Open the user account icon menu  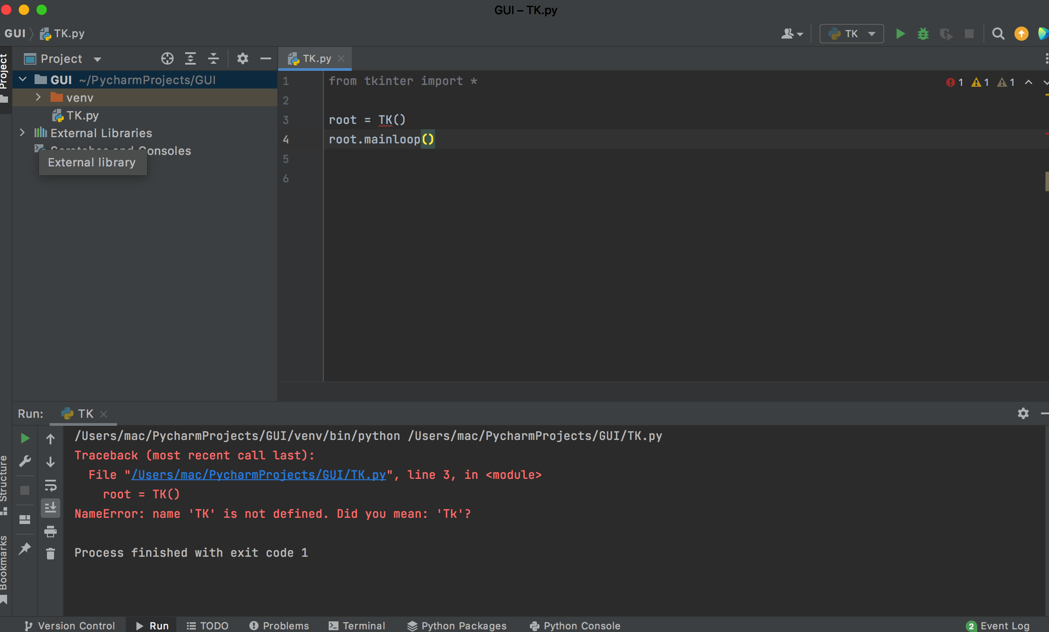792,34
